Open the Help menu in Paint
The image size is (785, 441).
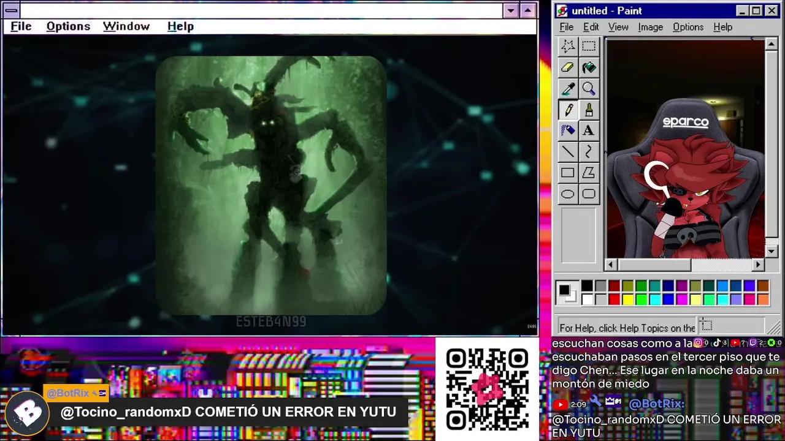coord(723,27)
